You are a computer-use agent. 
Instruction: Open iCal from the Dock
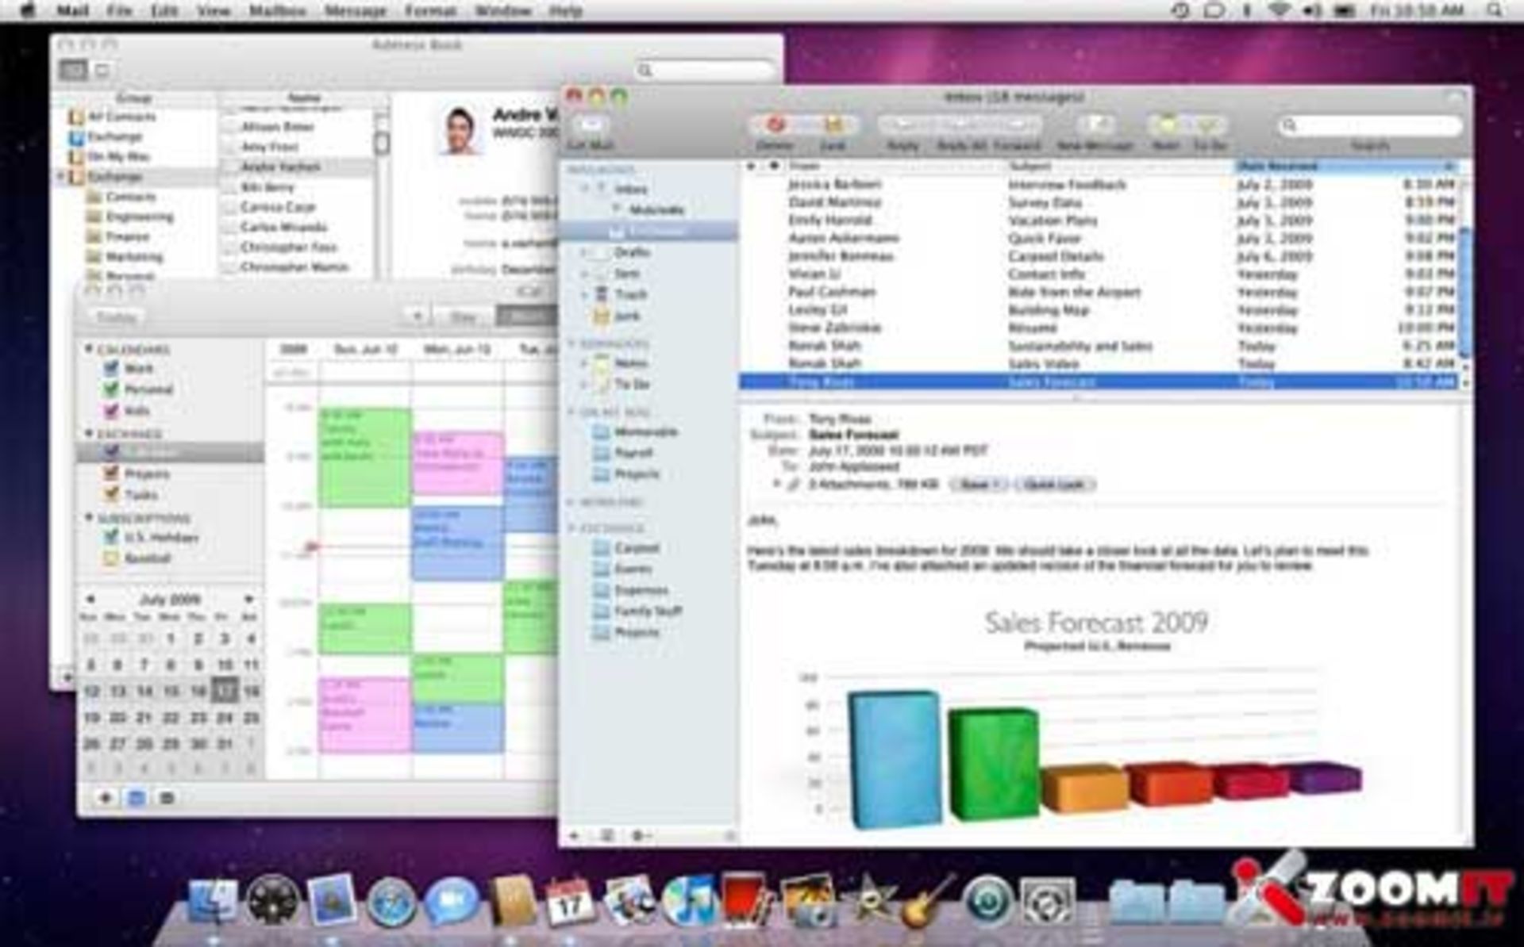569,901
